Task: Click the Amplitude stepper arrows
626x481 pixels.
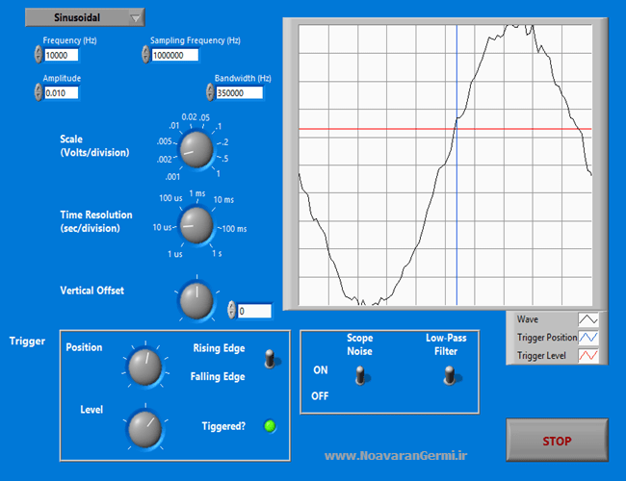Action: click(x=39, y=92)
